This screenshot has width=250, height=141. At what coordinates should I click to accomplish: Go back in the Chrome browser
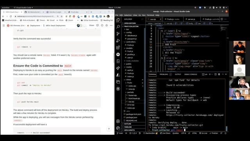point(3,16)
